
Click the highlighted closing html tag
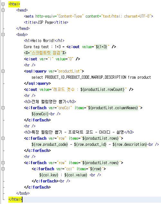(15, 200)
